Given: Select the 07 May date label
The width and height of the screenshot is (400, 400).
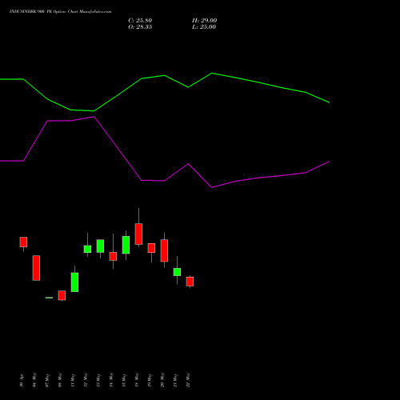Looking at the screenshot, I should point(47,380).
